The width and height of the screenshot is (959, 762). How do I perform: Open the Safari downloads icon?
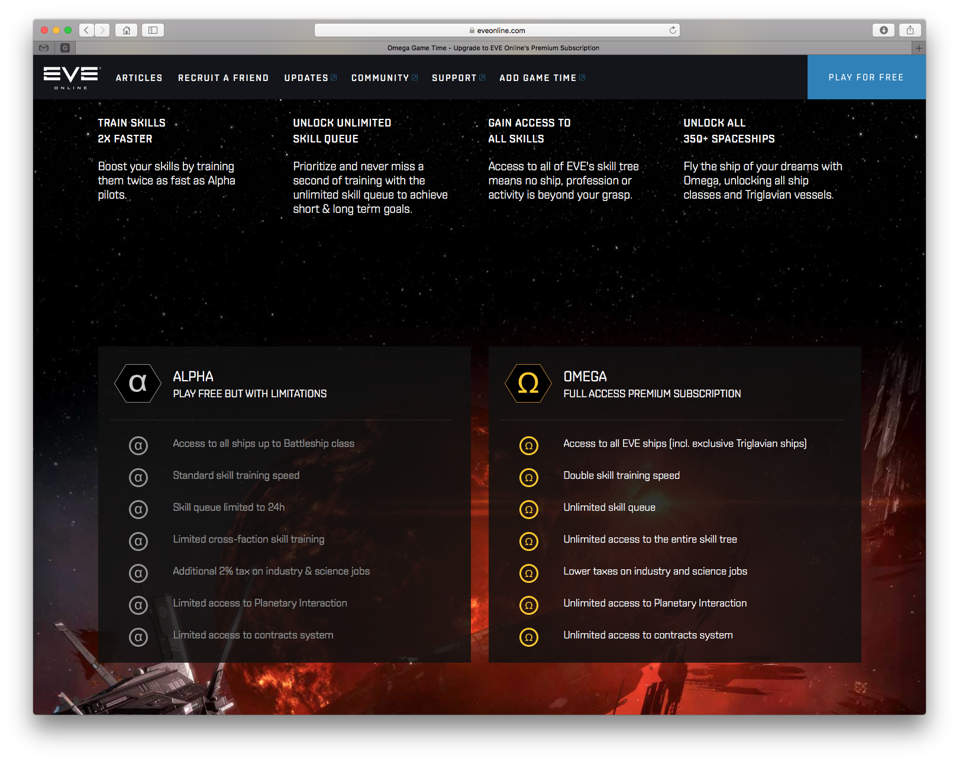(x=883, y=30)
